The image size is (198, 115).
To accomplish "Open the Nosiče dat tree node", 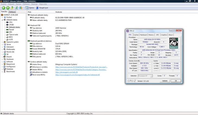I will (10, 52).
